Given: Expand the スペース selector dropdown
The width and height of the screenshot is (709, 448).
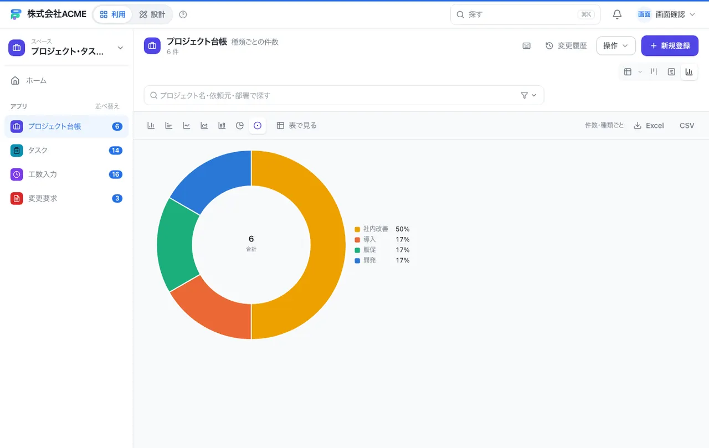Looking at the screenshot, I should click(x=66, y=48).
